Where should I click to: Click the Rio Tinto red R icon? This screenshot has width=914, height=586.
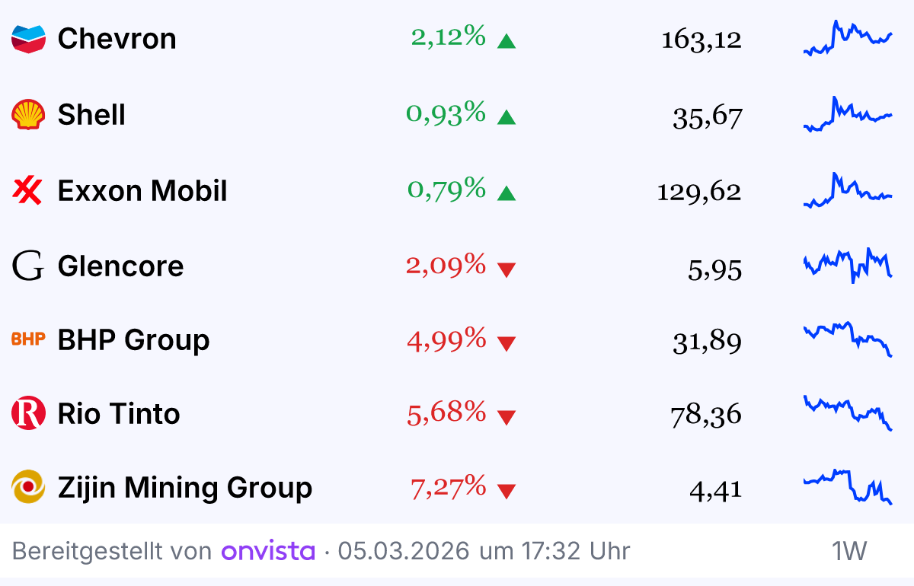[29, 413]
